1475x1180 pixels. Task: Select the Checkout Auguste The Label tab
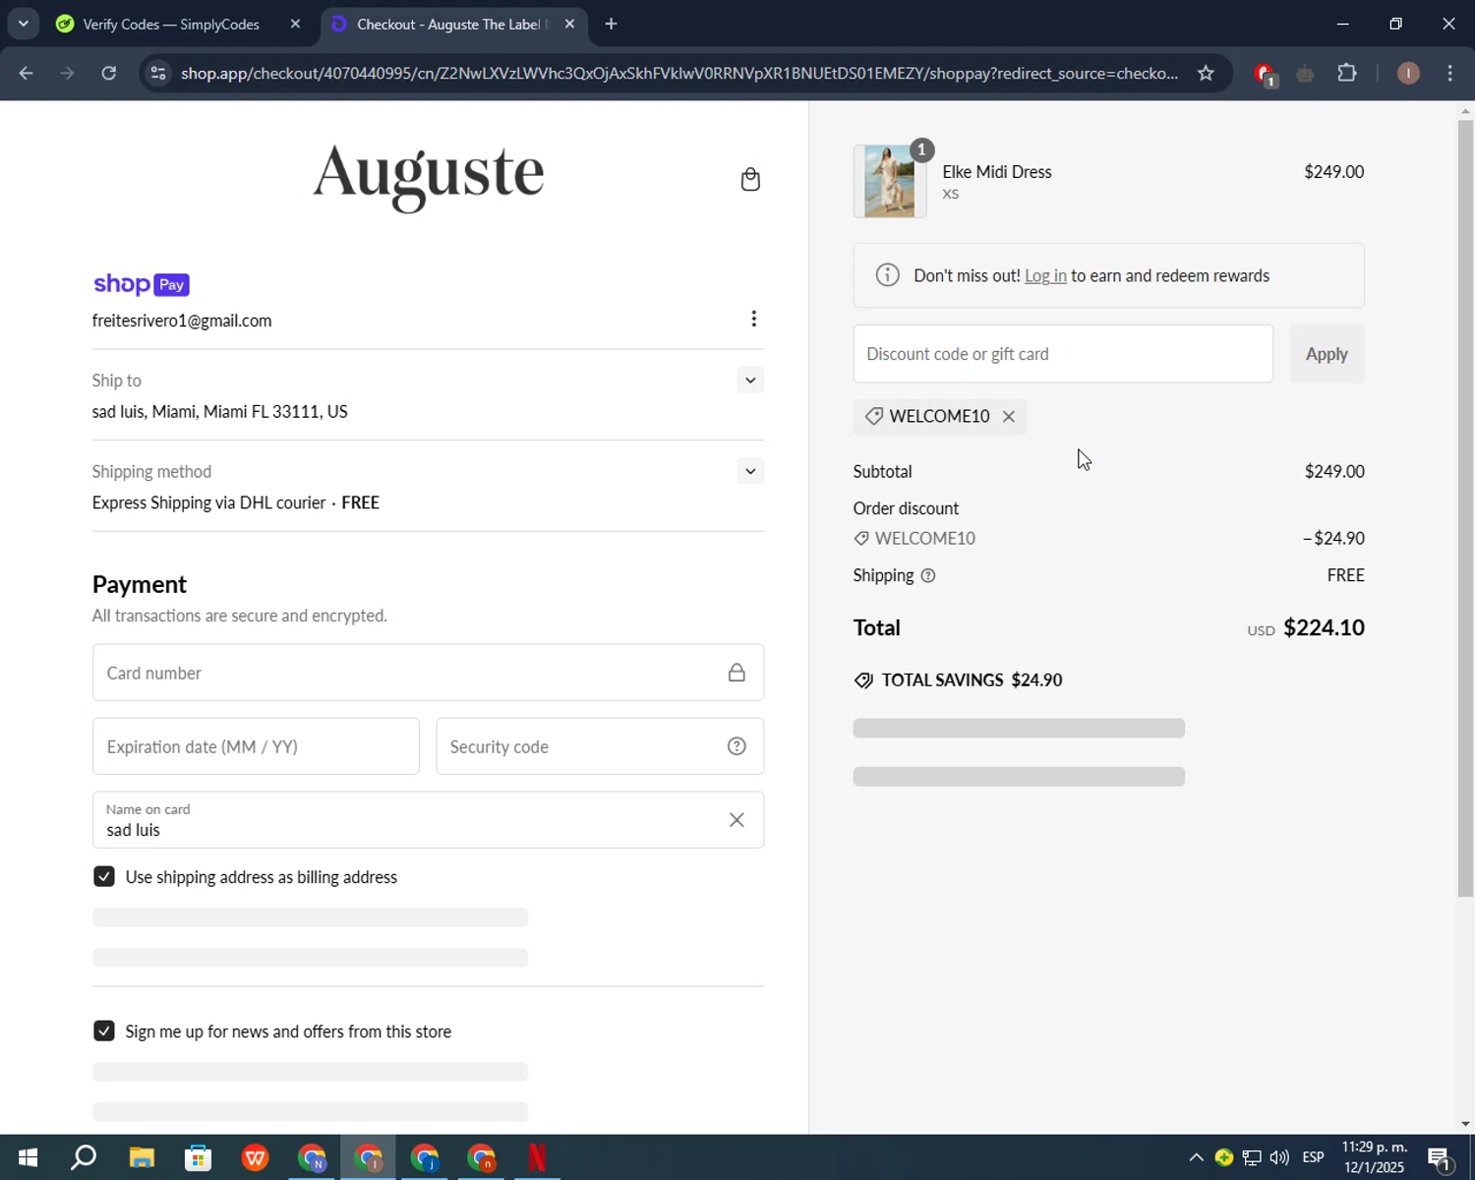pos(447,24)
